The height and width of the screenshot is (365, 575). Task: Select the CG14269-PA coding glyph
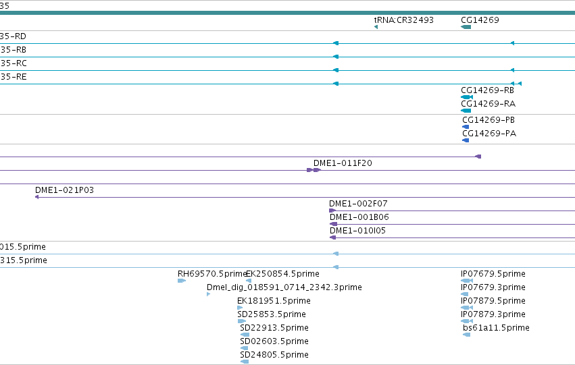466,140
